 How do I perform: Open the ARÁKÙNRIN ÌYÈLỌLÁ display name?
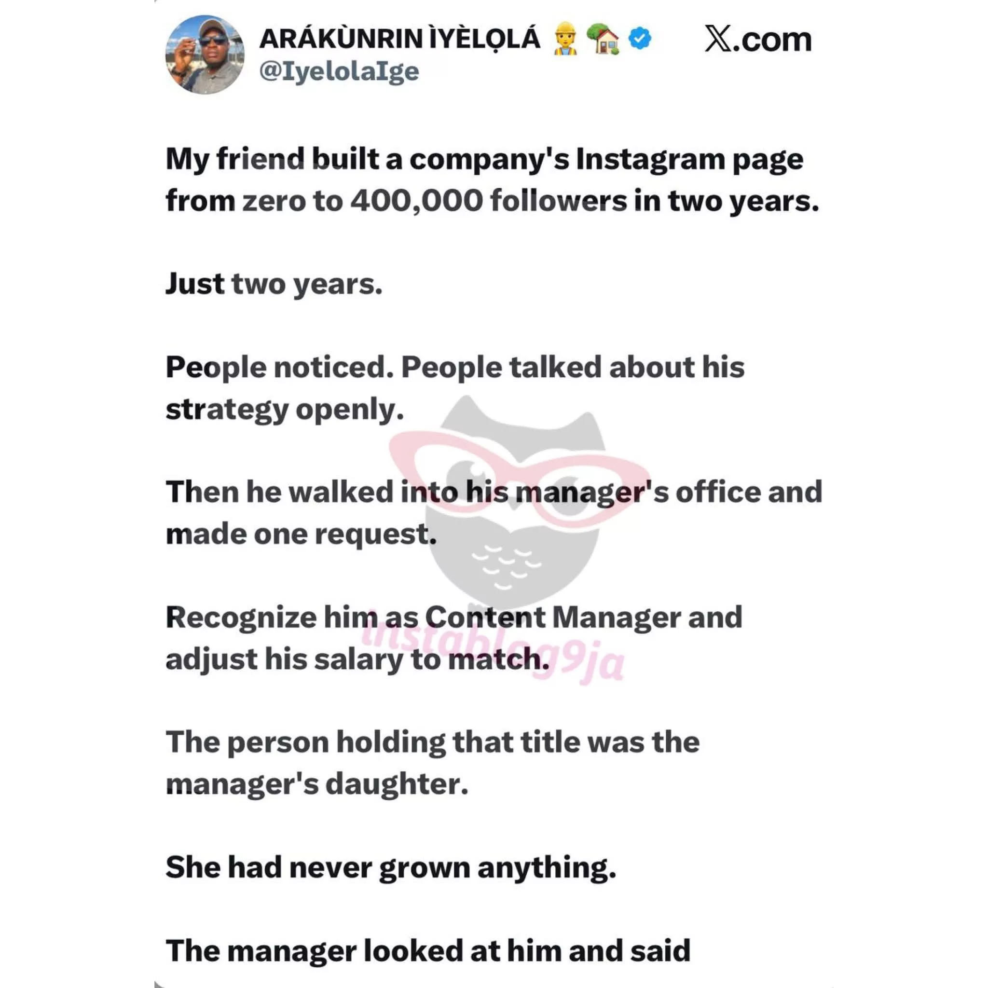(x=399, y=40)
